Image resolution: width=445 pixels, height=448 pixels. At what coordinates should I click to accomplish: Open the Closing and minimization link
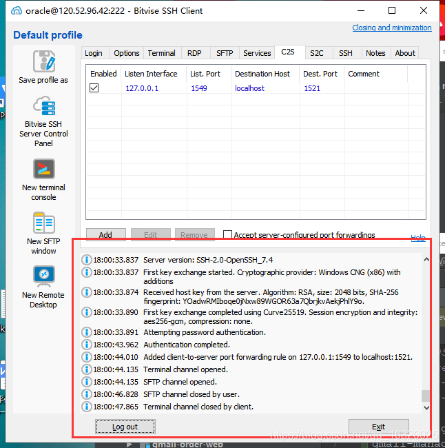pyautogui.click(x=392, y=28)
